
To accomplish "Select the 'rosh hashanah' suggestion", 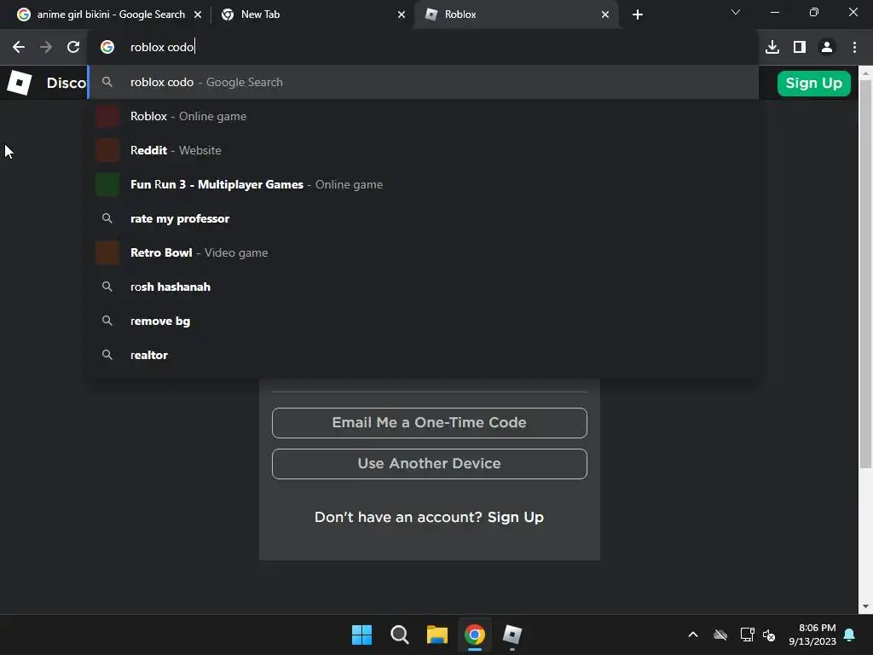I will click(x=423, y=287).
